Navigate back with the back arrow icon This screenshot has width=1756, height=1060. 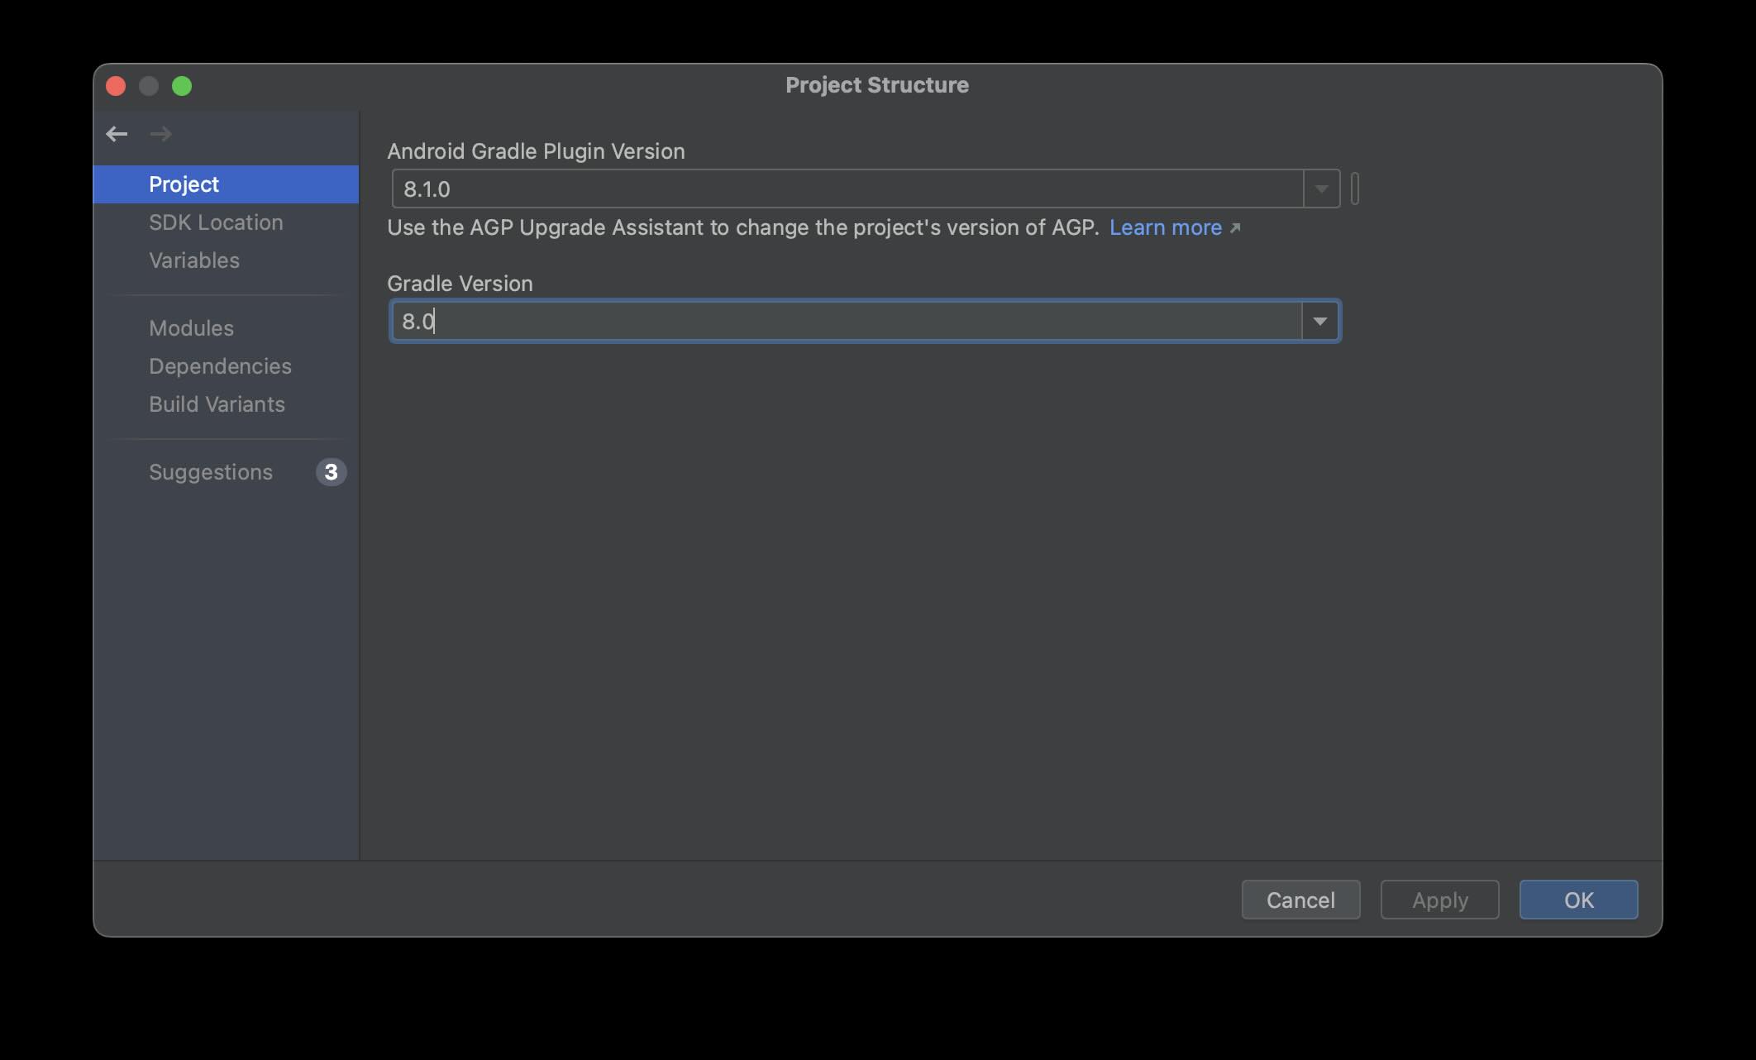(117, 133)
